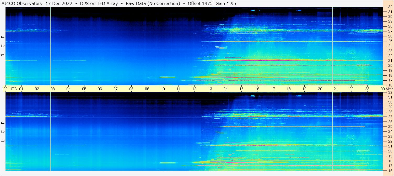Click hour '20' on the UTC time axis
Image resolution: width=394 pixels, height=176 pixels.
click(x=320, y=89)
